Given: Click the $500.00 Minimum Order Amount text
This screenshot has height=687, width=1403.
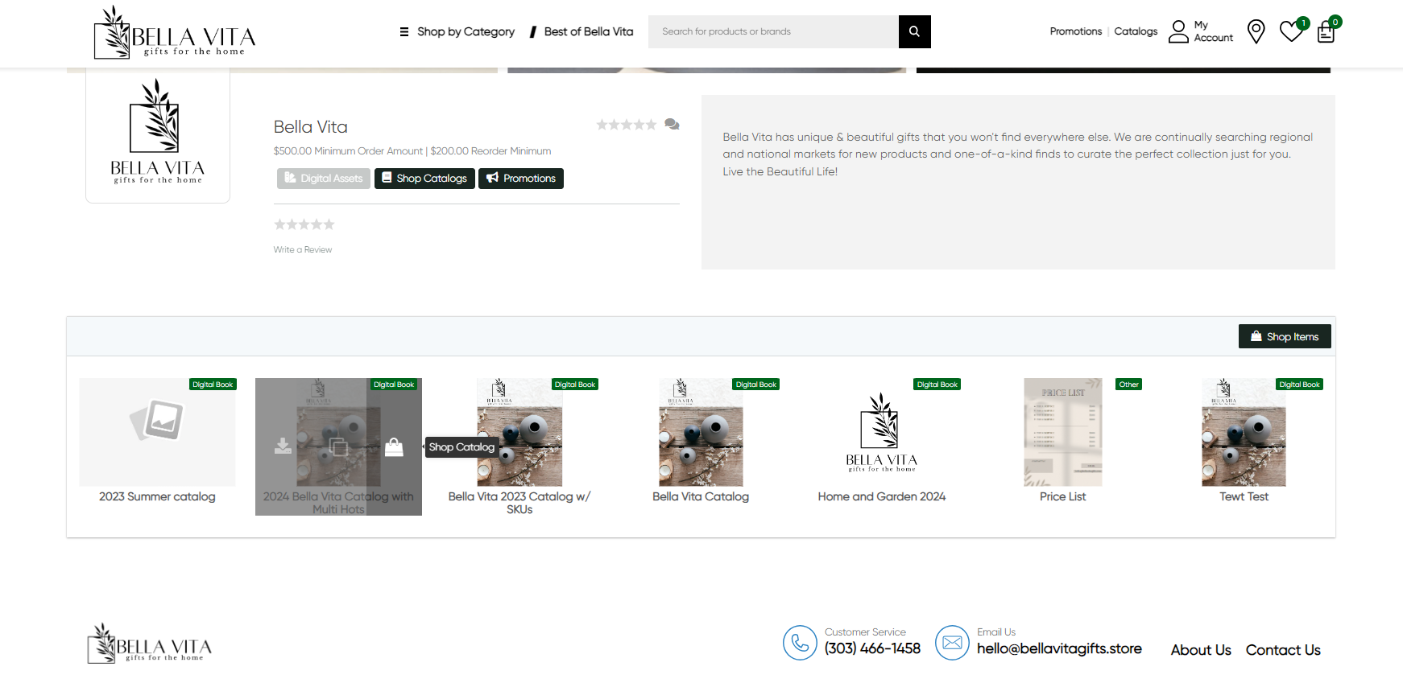Looking at the screenshot, I should tap(348, 151).
